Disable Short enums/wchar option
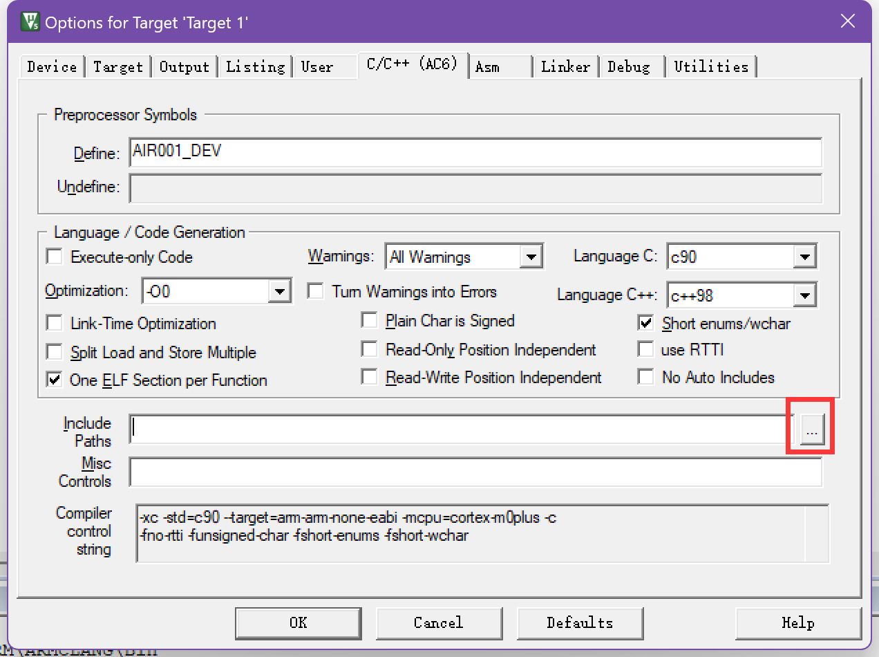 coord(646,323)
